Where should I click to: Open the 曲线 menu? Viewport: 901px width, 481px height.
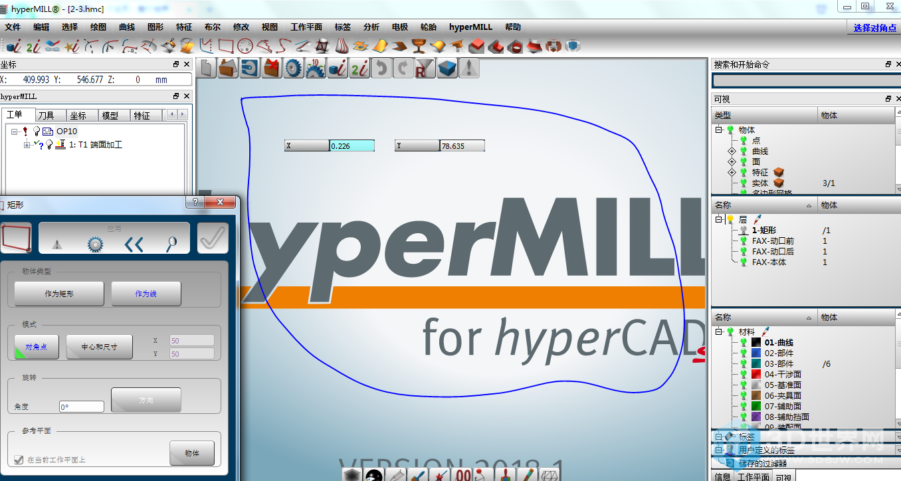pyautogui.click(x=126, y=27)
